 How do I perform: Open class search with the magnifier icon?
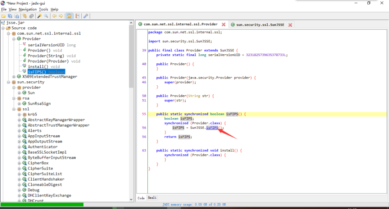tap(46, 16)
